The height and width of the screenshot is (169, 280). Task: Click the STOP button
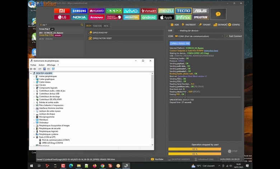click(233, 151)
